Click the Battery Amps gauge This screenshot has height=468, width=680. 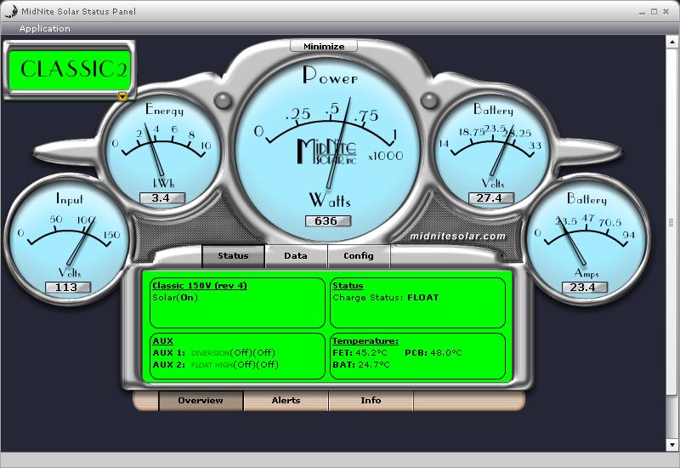pos(586,240)
